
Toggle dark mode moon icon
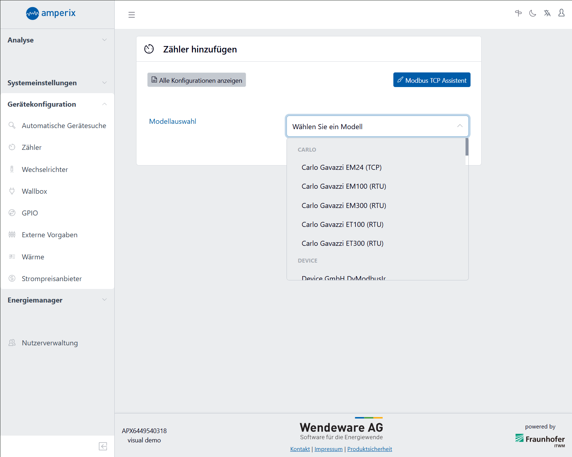532,14
